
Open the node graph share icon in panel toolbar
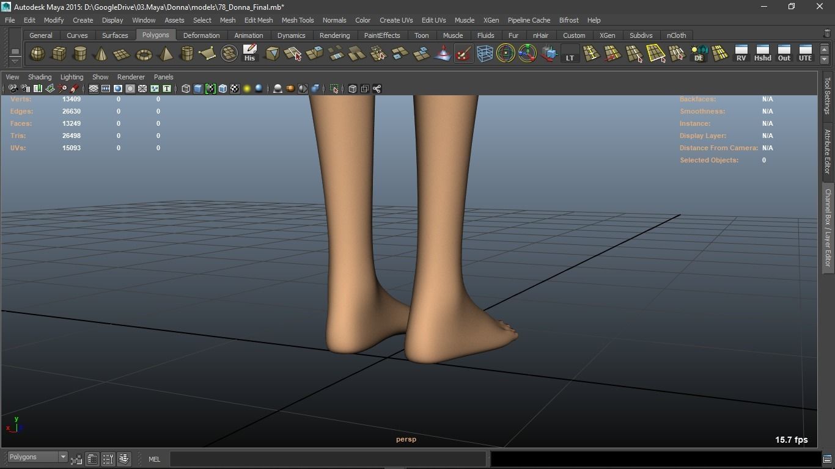click(377, 89)
